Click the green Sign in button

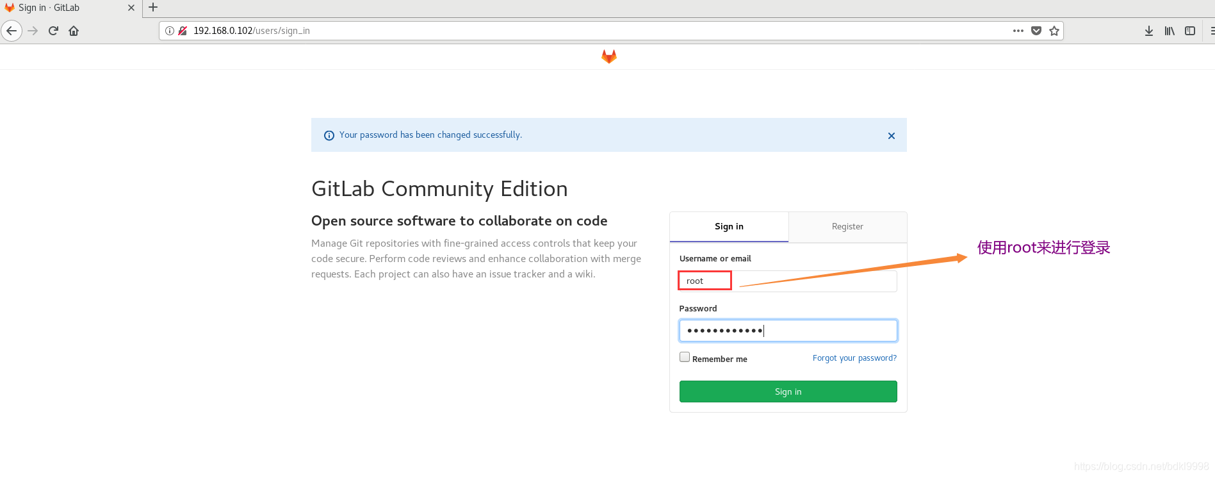788,391
